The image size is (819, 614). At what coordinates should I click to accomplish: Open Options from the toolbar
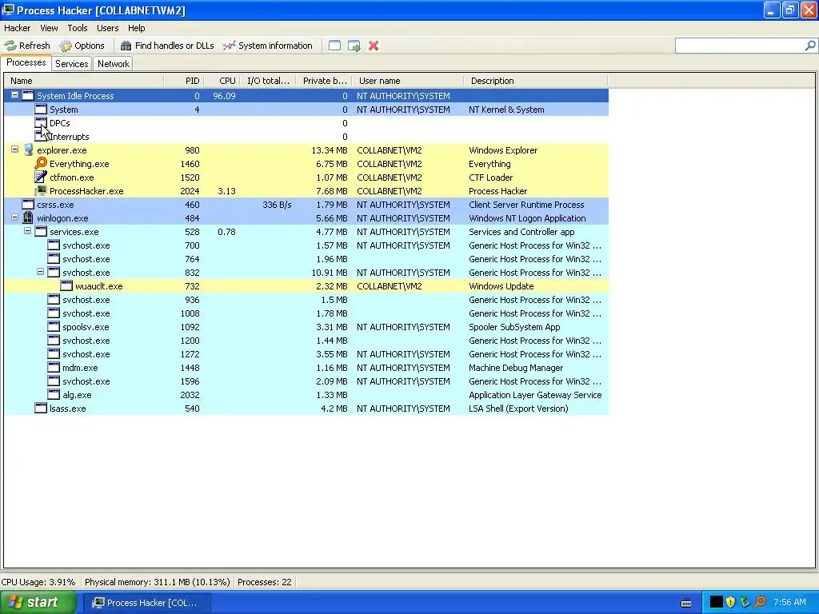click(x=82, y=46)
